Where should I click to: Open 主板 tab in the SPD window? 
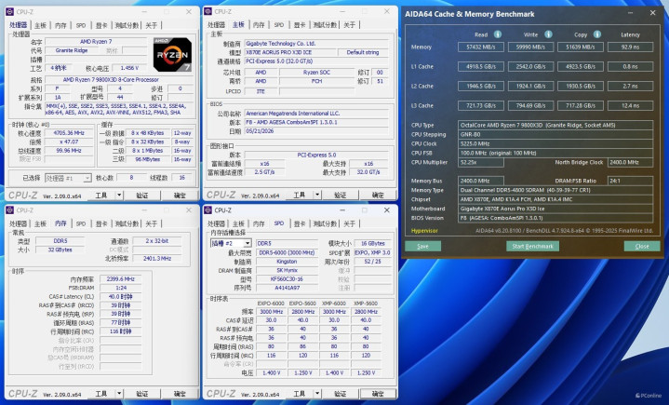(x=238, y=223)
